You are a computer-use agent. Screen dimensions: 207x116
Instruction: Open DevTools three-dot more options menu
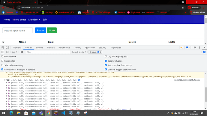point(200,47)
